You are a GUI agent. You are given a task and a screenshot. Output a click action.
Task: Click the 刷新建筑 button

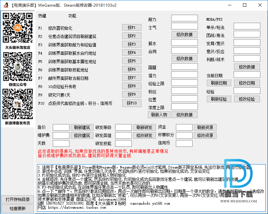[82, 127]
